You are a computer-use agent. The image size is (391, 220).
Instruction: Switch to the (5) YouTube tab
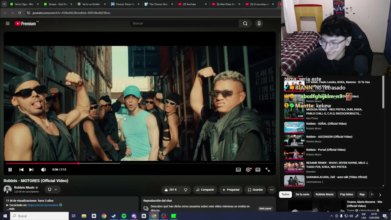point(192,4)
